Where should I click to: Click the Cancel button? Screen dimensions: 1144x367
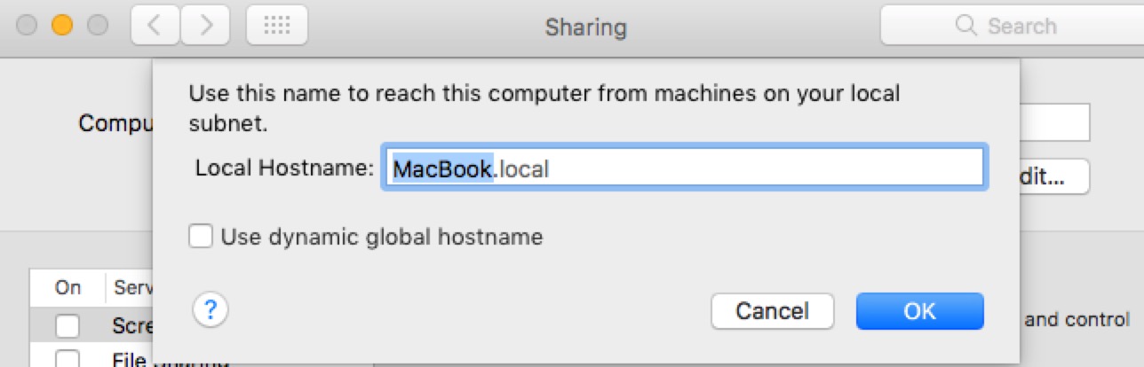click(x=772, y=311)
